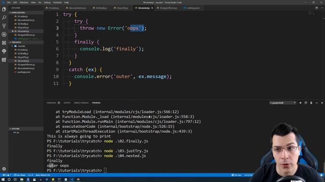
Task: Kill the terminal with the trash icon
Action: 311,103
